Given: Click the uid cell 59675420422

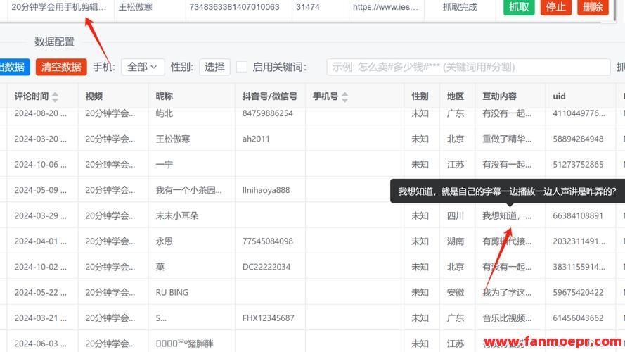Looking at the screenshot, I should pyautogui.click(x=578, y=292).
